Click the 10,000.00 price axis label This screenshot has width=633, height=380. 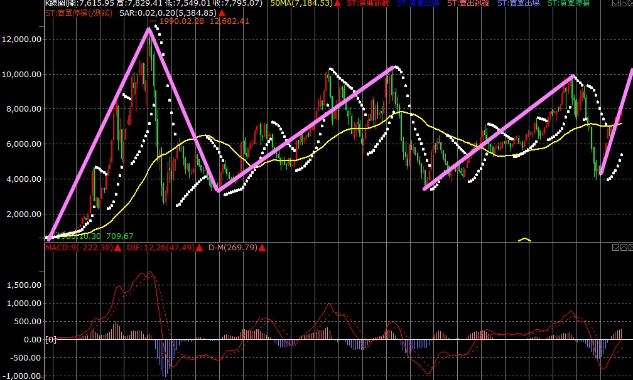coord(21,74)
